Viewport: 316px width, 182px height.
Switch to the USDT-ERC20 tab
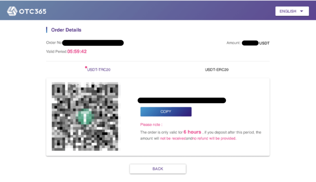tap(217, 70)
